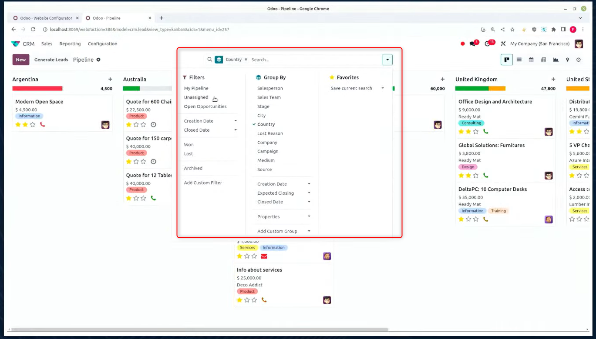Click the clock icon on Quote for 600 Chairs

point(153,125)
